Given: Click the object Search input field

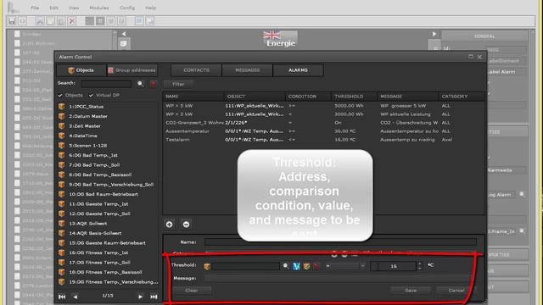Looking at the screenshot, I should click(106, 84).
